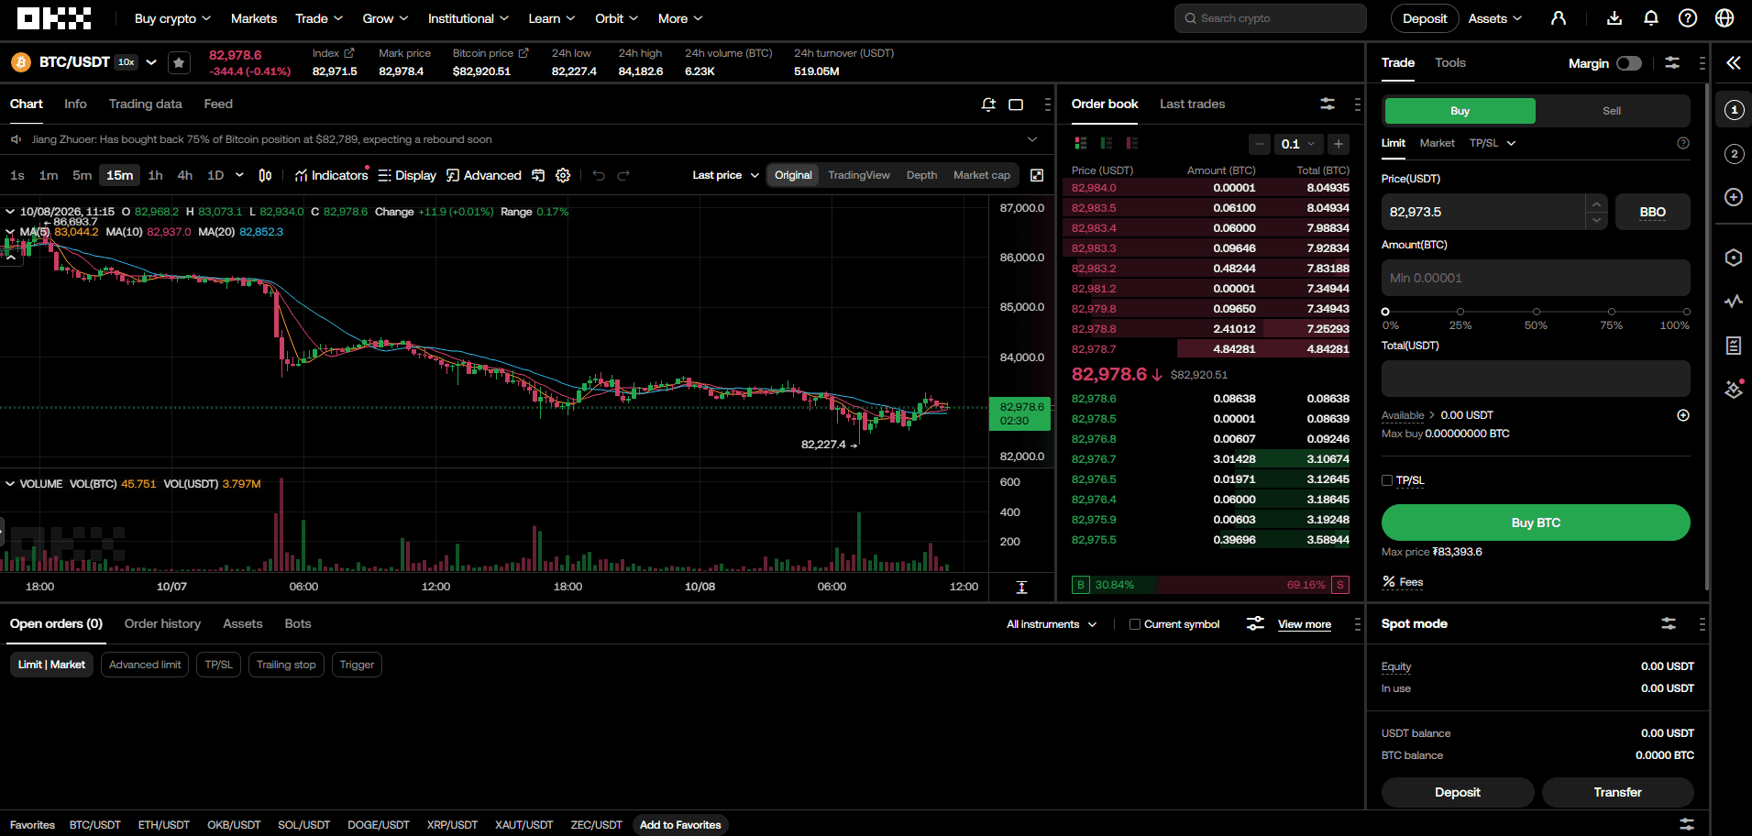Image resolution: width=1752 pixels, height=836 pixels.
Task: Open help question mark icon
Action: coord(1688,18)
